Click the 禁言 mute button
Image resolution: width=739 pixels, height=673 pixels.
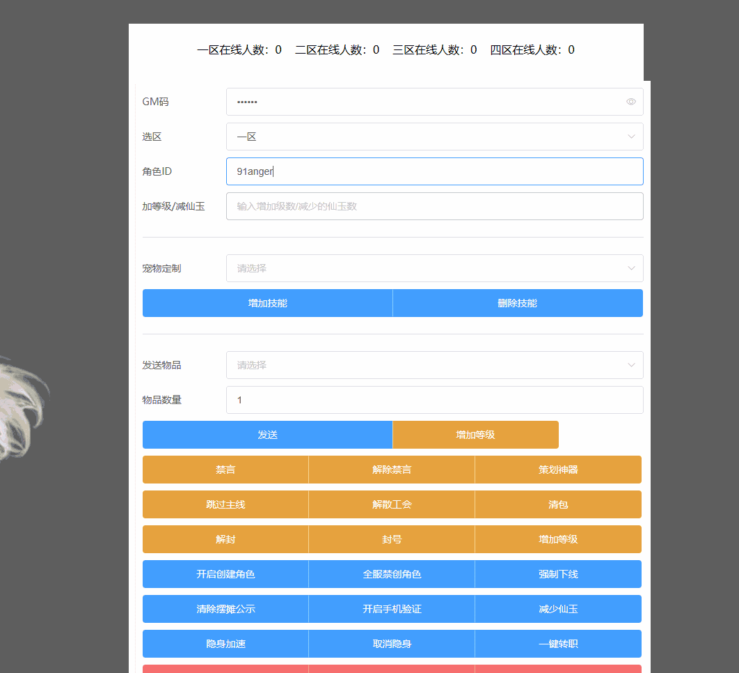coord(225,469)
